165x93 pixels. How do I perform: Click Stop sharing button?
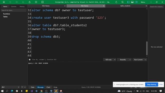tap(152, 84)
